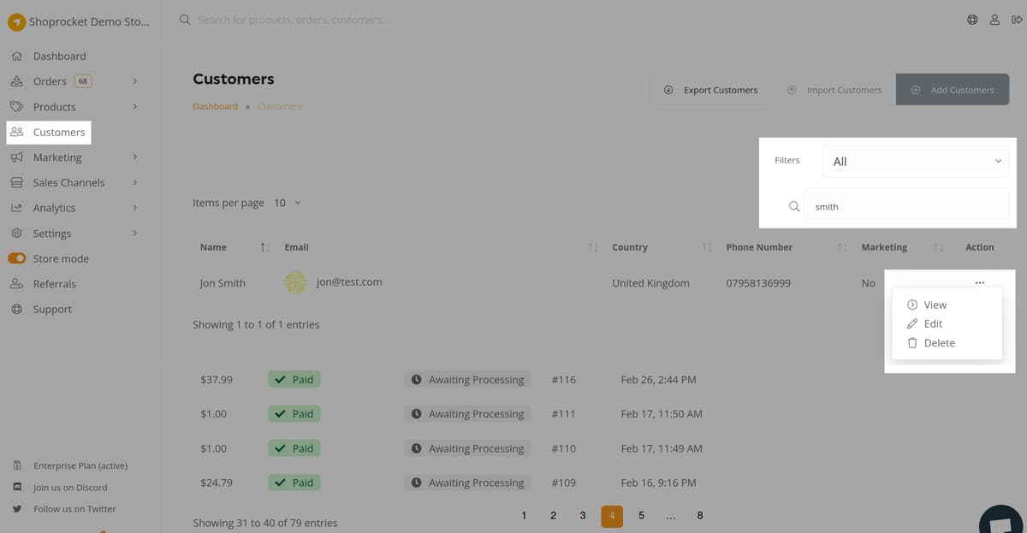Open the three-dots action menu for Jon Smith

(979, 283)
